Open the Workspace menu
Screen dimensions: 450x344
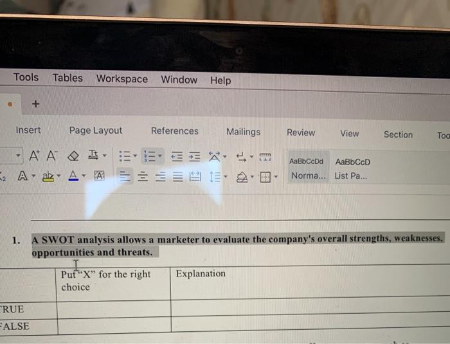click(122, 79)
